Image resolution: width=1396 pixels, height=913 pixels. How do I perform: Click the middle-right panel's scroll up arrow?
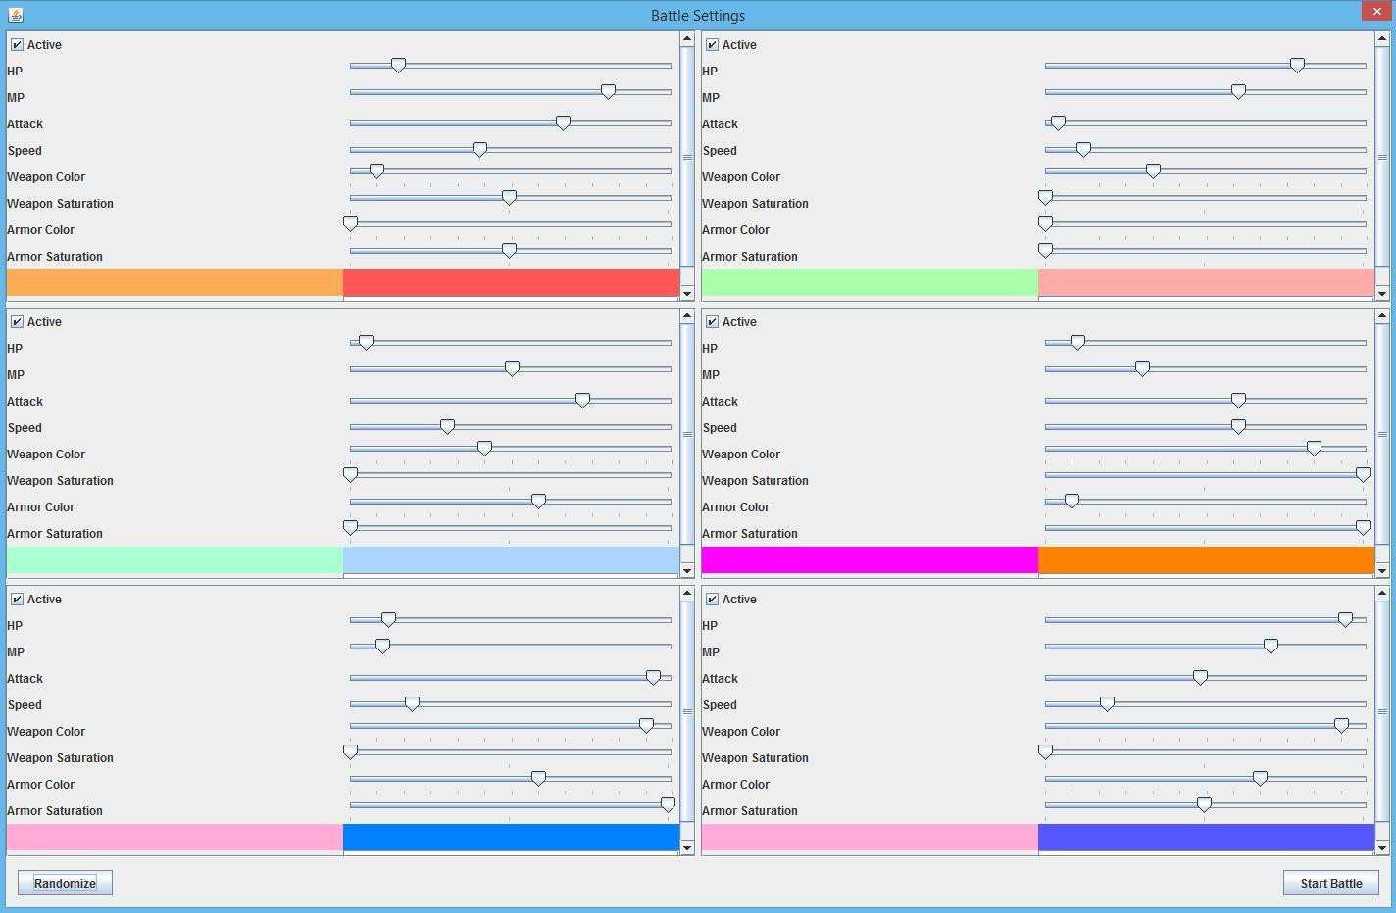tap(1382, 316)
